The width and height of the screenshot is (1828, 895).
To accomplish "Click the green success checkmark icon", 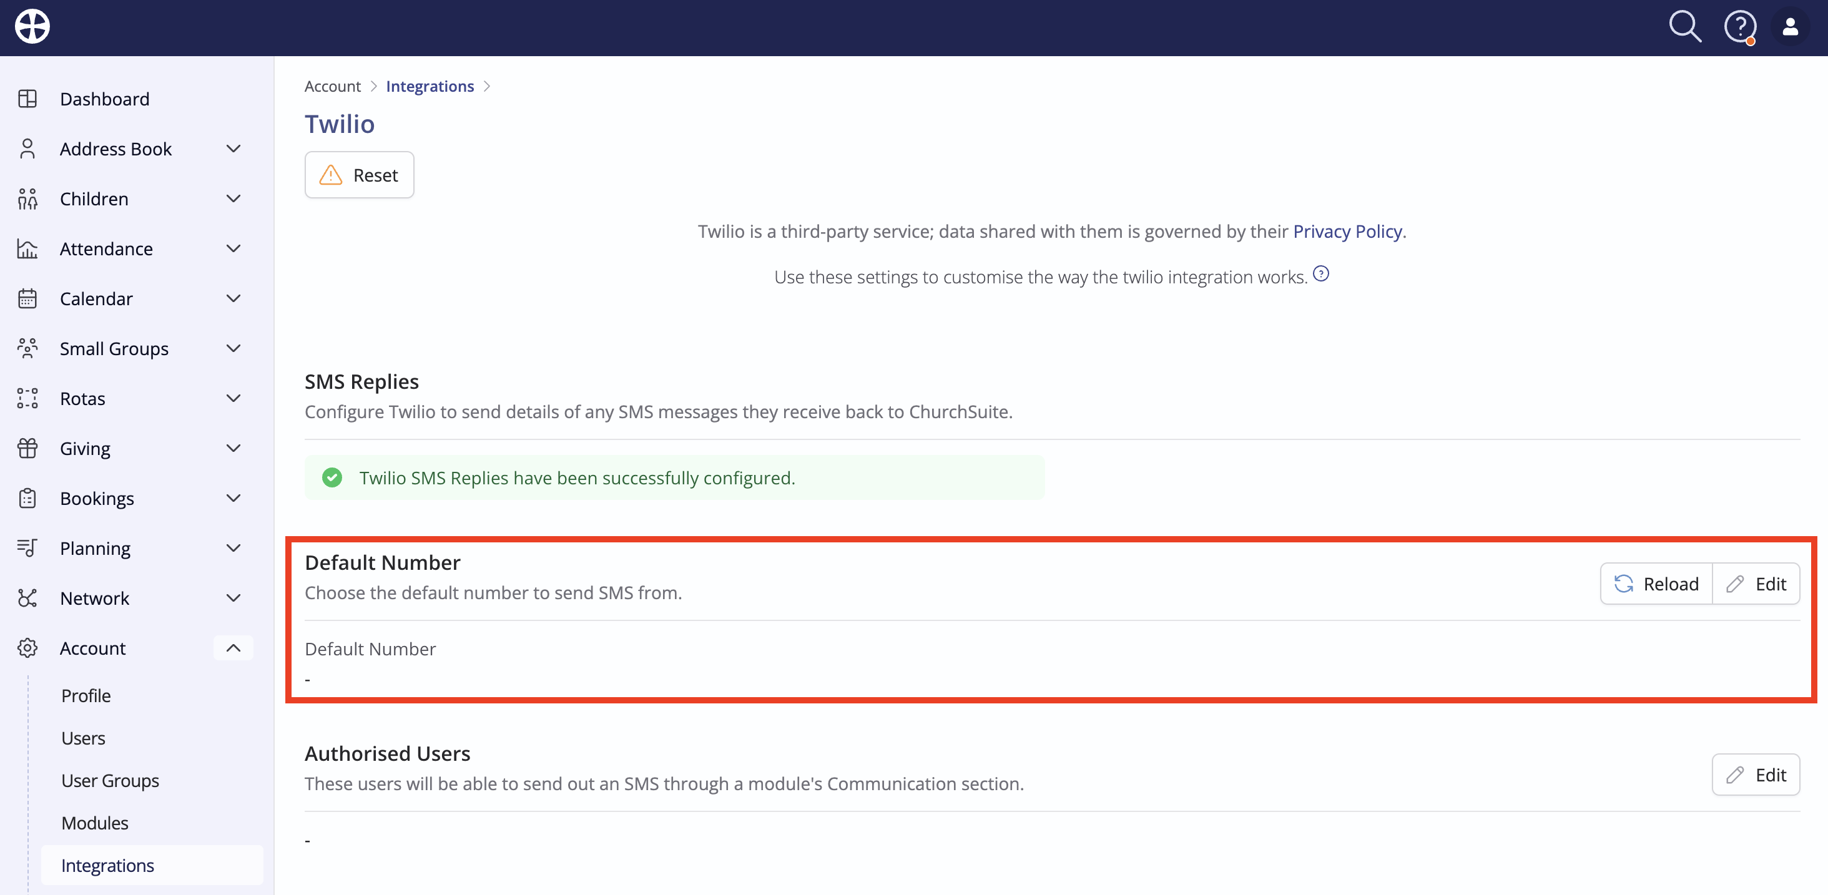I will [x=332, y=478].
